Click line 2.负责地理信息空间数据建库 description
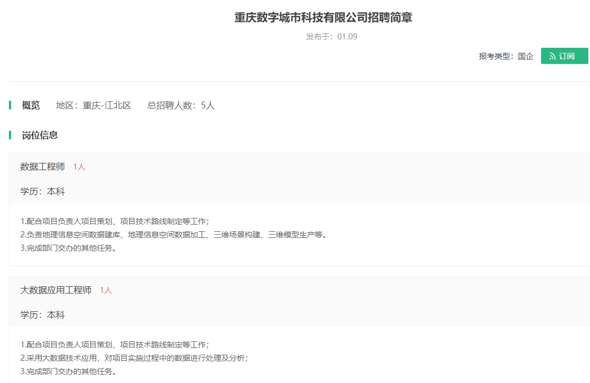Screen dimensions: 590x383 pyautogui.click(x=174, y=235)
